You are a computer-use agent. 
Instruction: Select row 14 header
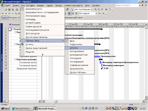point(6,68)
